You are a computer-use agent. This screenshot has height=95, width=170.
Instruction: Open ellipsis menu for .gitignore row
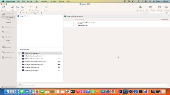click(x=59, y=53)
